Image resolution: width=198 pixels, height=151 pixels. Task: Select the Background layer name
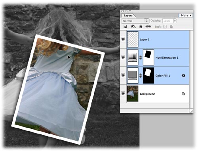coord(147,94)
